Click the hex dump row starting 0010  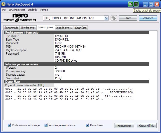point(69,92)
